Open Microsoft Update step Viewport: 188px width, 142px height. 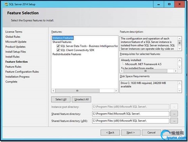(16, 42)
